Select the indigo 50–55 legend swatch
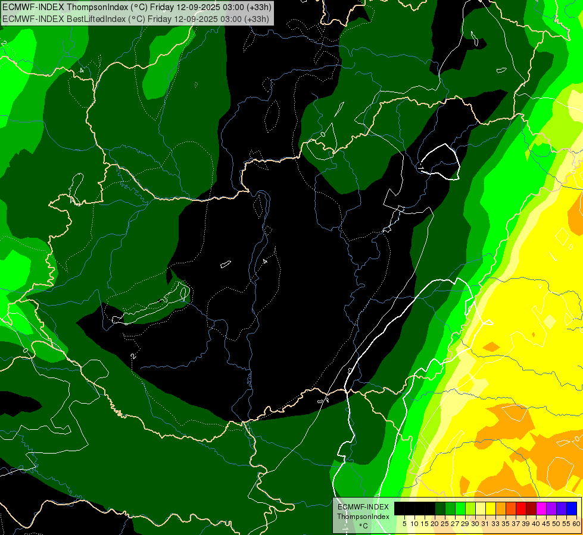Image resolution: width=583 pixels, height=535 pixels. coord(562,508)
